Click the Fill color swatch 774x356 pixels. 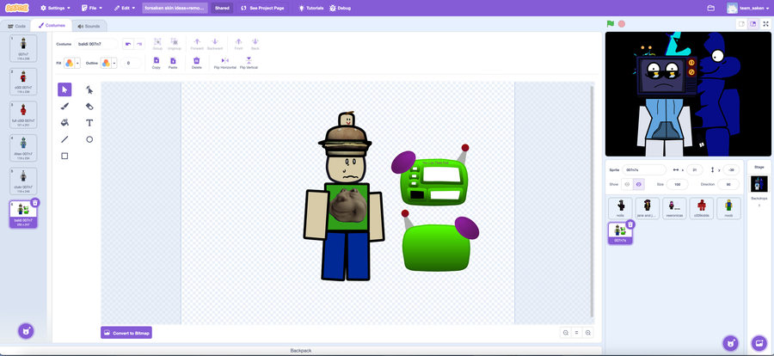pyautogui.click(x=69, y=63)
